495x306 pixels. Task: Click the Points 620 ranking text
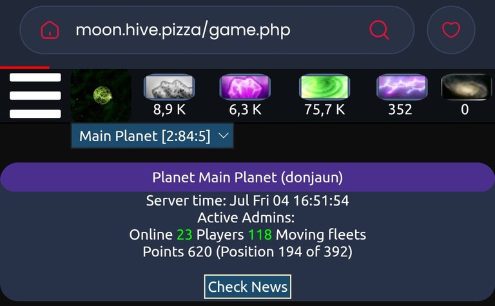pyautogui.click(x=247, y=252)
